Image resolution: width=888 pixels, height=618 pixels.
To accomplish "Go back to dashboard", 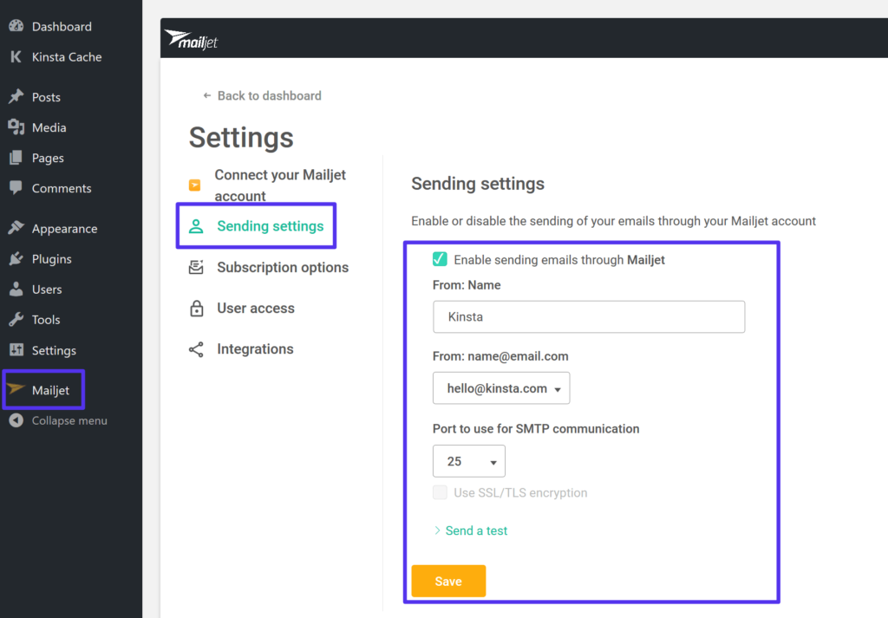I will (262, 95).
